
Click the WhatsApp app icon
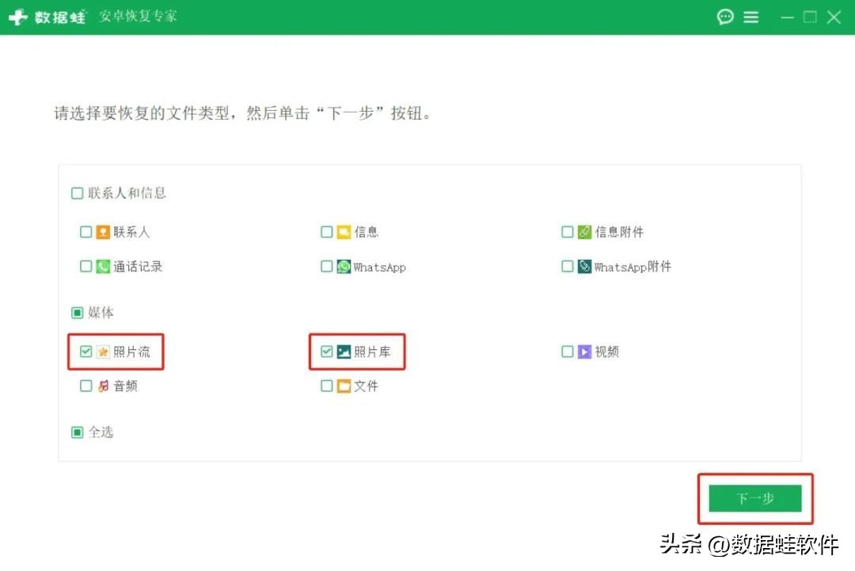coord(344,267)
